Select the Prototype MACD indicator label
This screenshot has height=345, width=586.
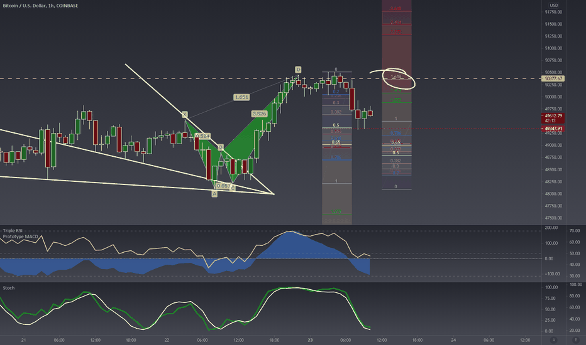click(21, 236)
